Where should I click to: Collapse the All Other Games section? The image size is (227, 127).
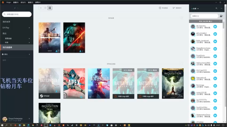[x=182, y=64]
